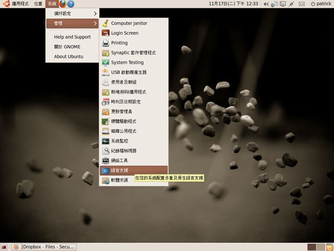Viewport: 334px width, 251px height.
Task: Click the 使用者及群組 users icon
Action: point(105,82)
